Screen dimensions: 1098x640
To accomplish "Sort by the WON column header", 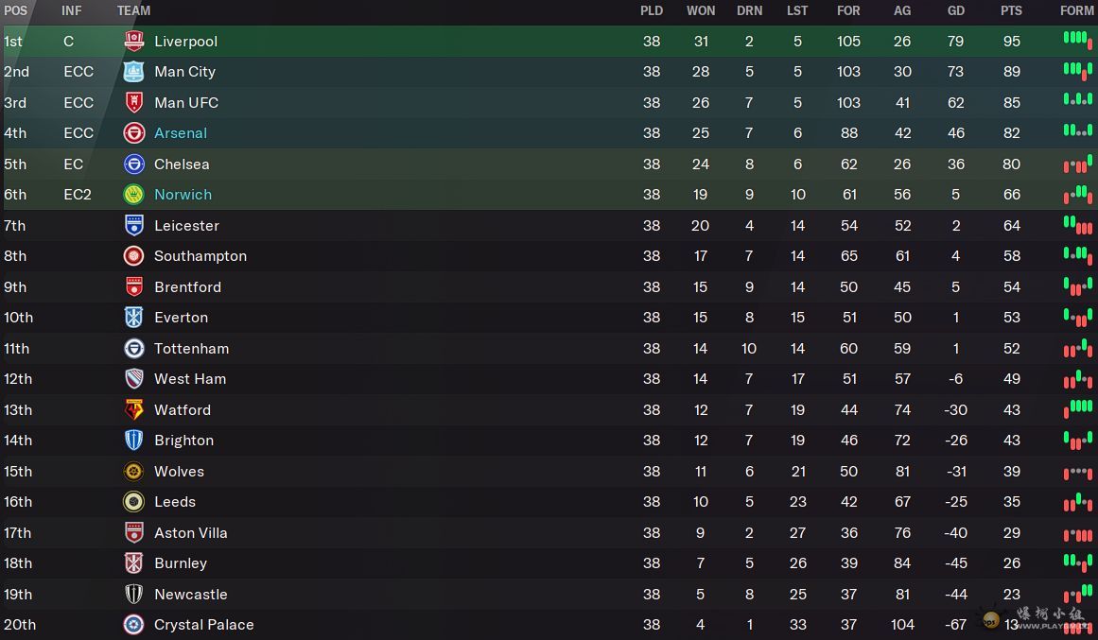I will 701,11.
